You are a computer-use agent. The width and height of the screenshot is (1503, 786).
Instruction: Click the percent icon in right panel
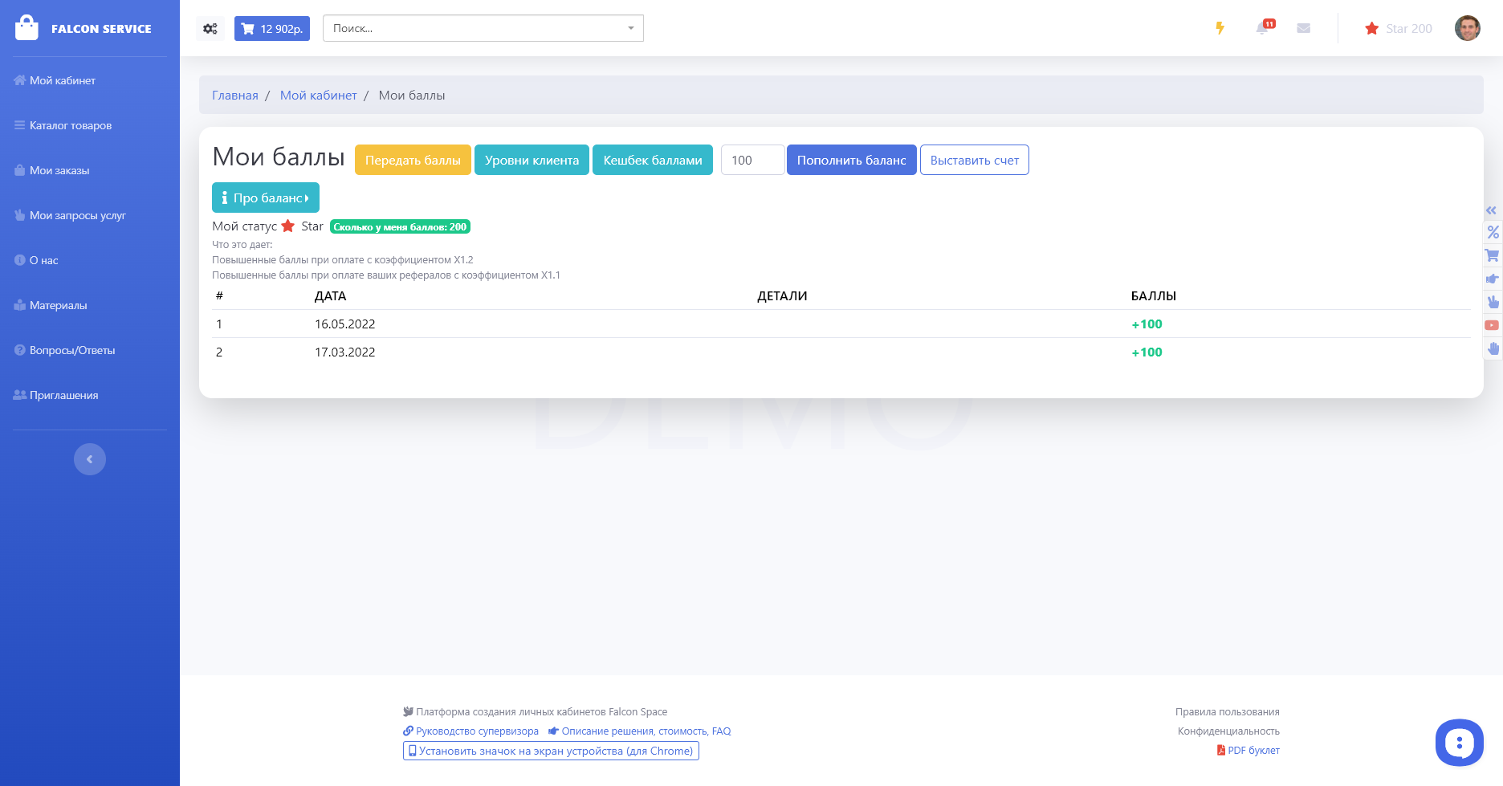[1493, 233]
